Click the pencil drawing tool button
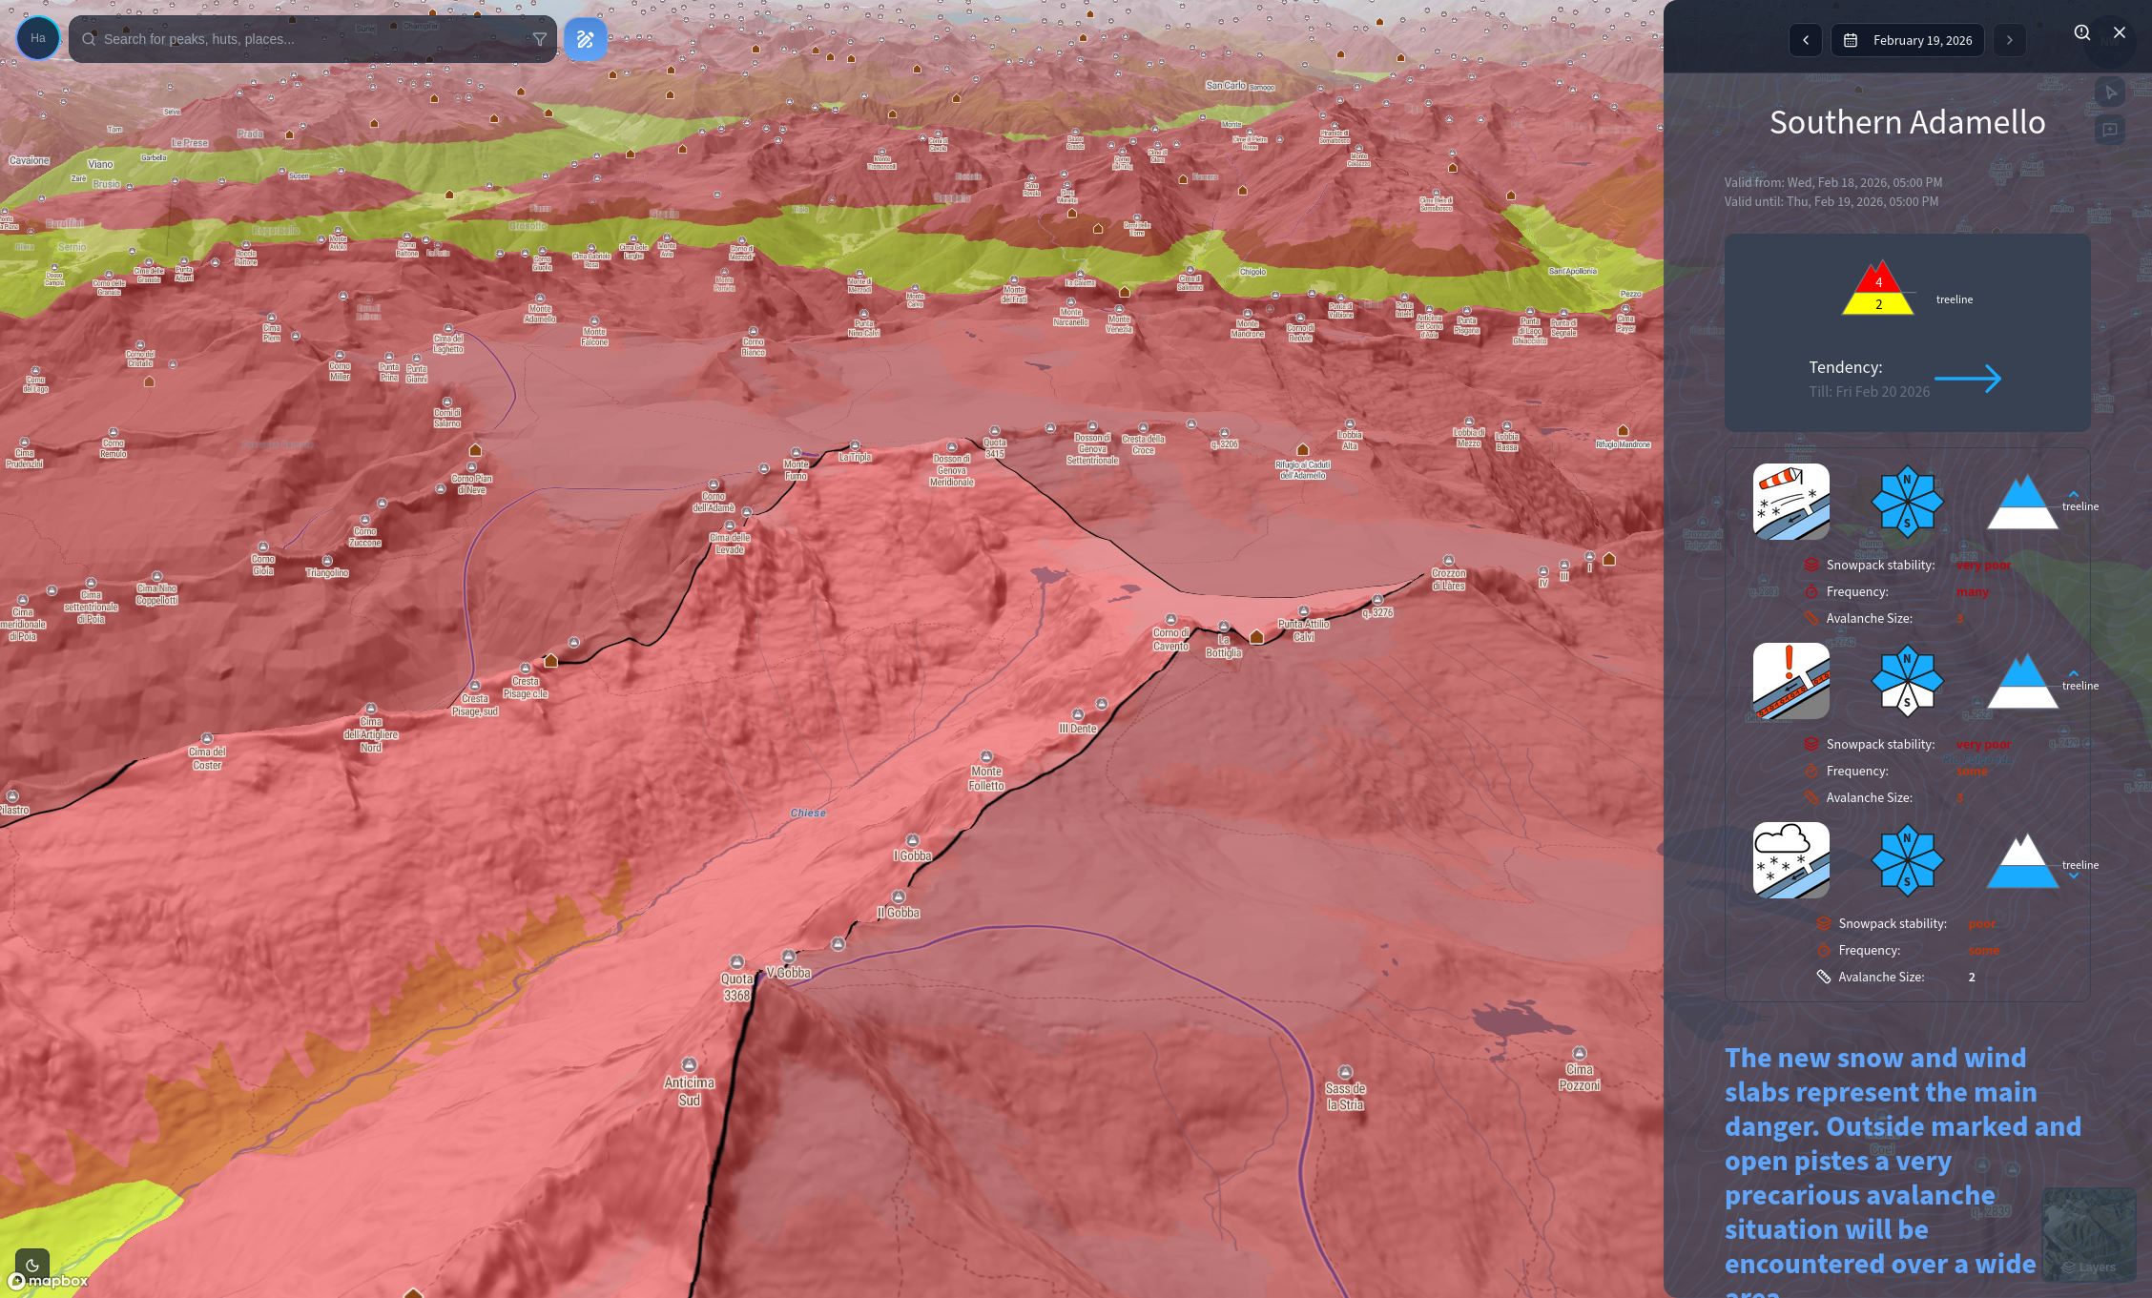Viewport: 2152px width, 1298px height. [585, 39]
